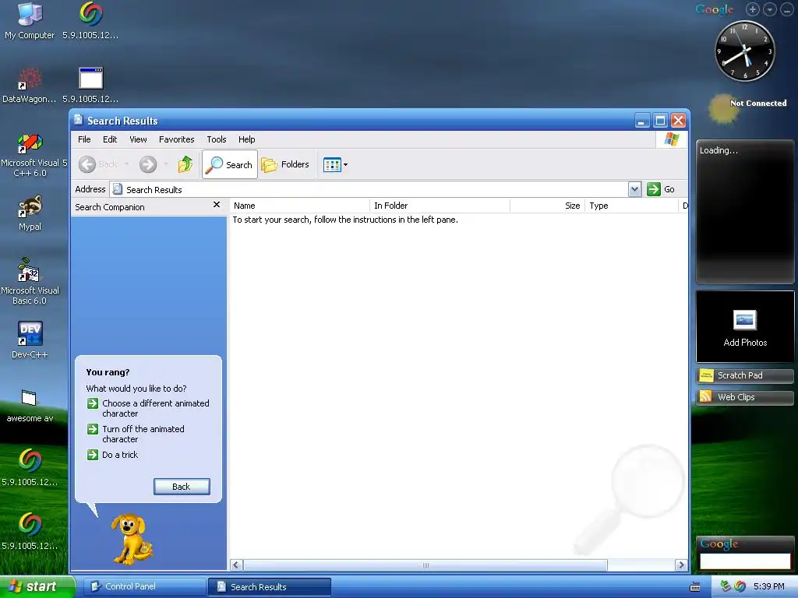The width and height of the screenshot is (798, 598).
Task: Open the sidebar options dropdown icon
Action: 769,9
